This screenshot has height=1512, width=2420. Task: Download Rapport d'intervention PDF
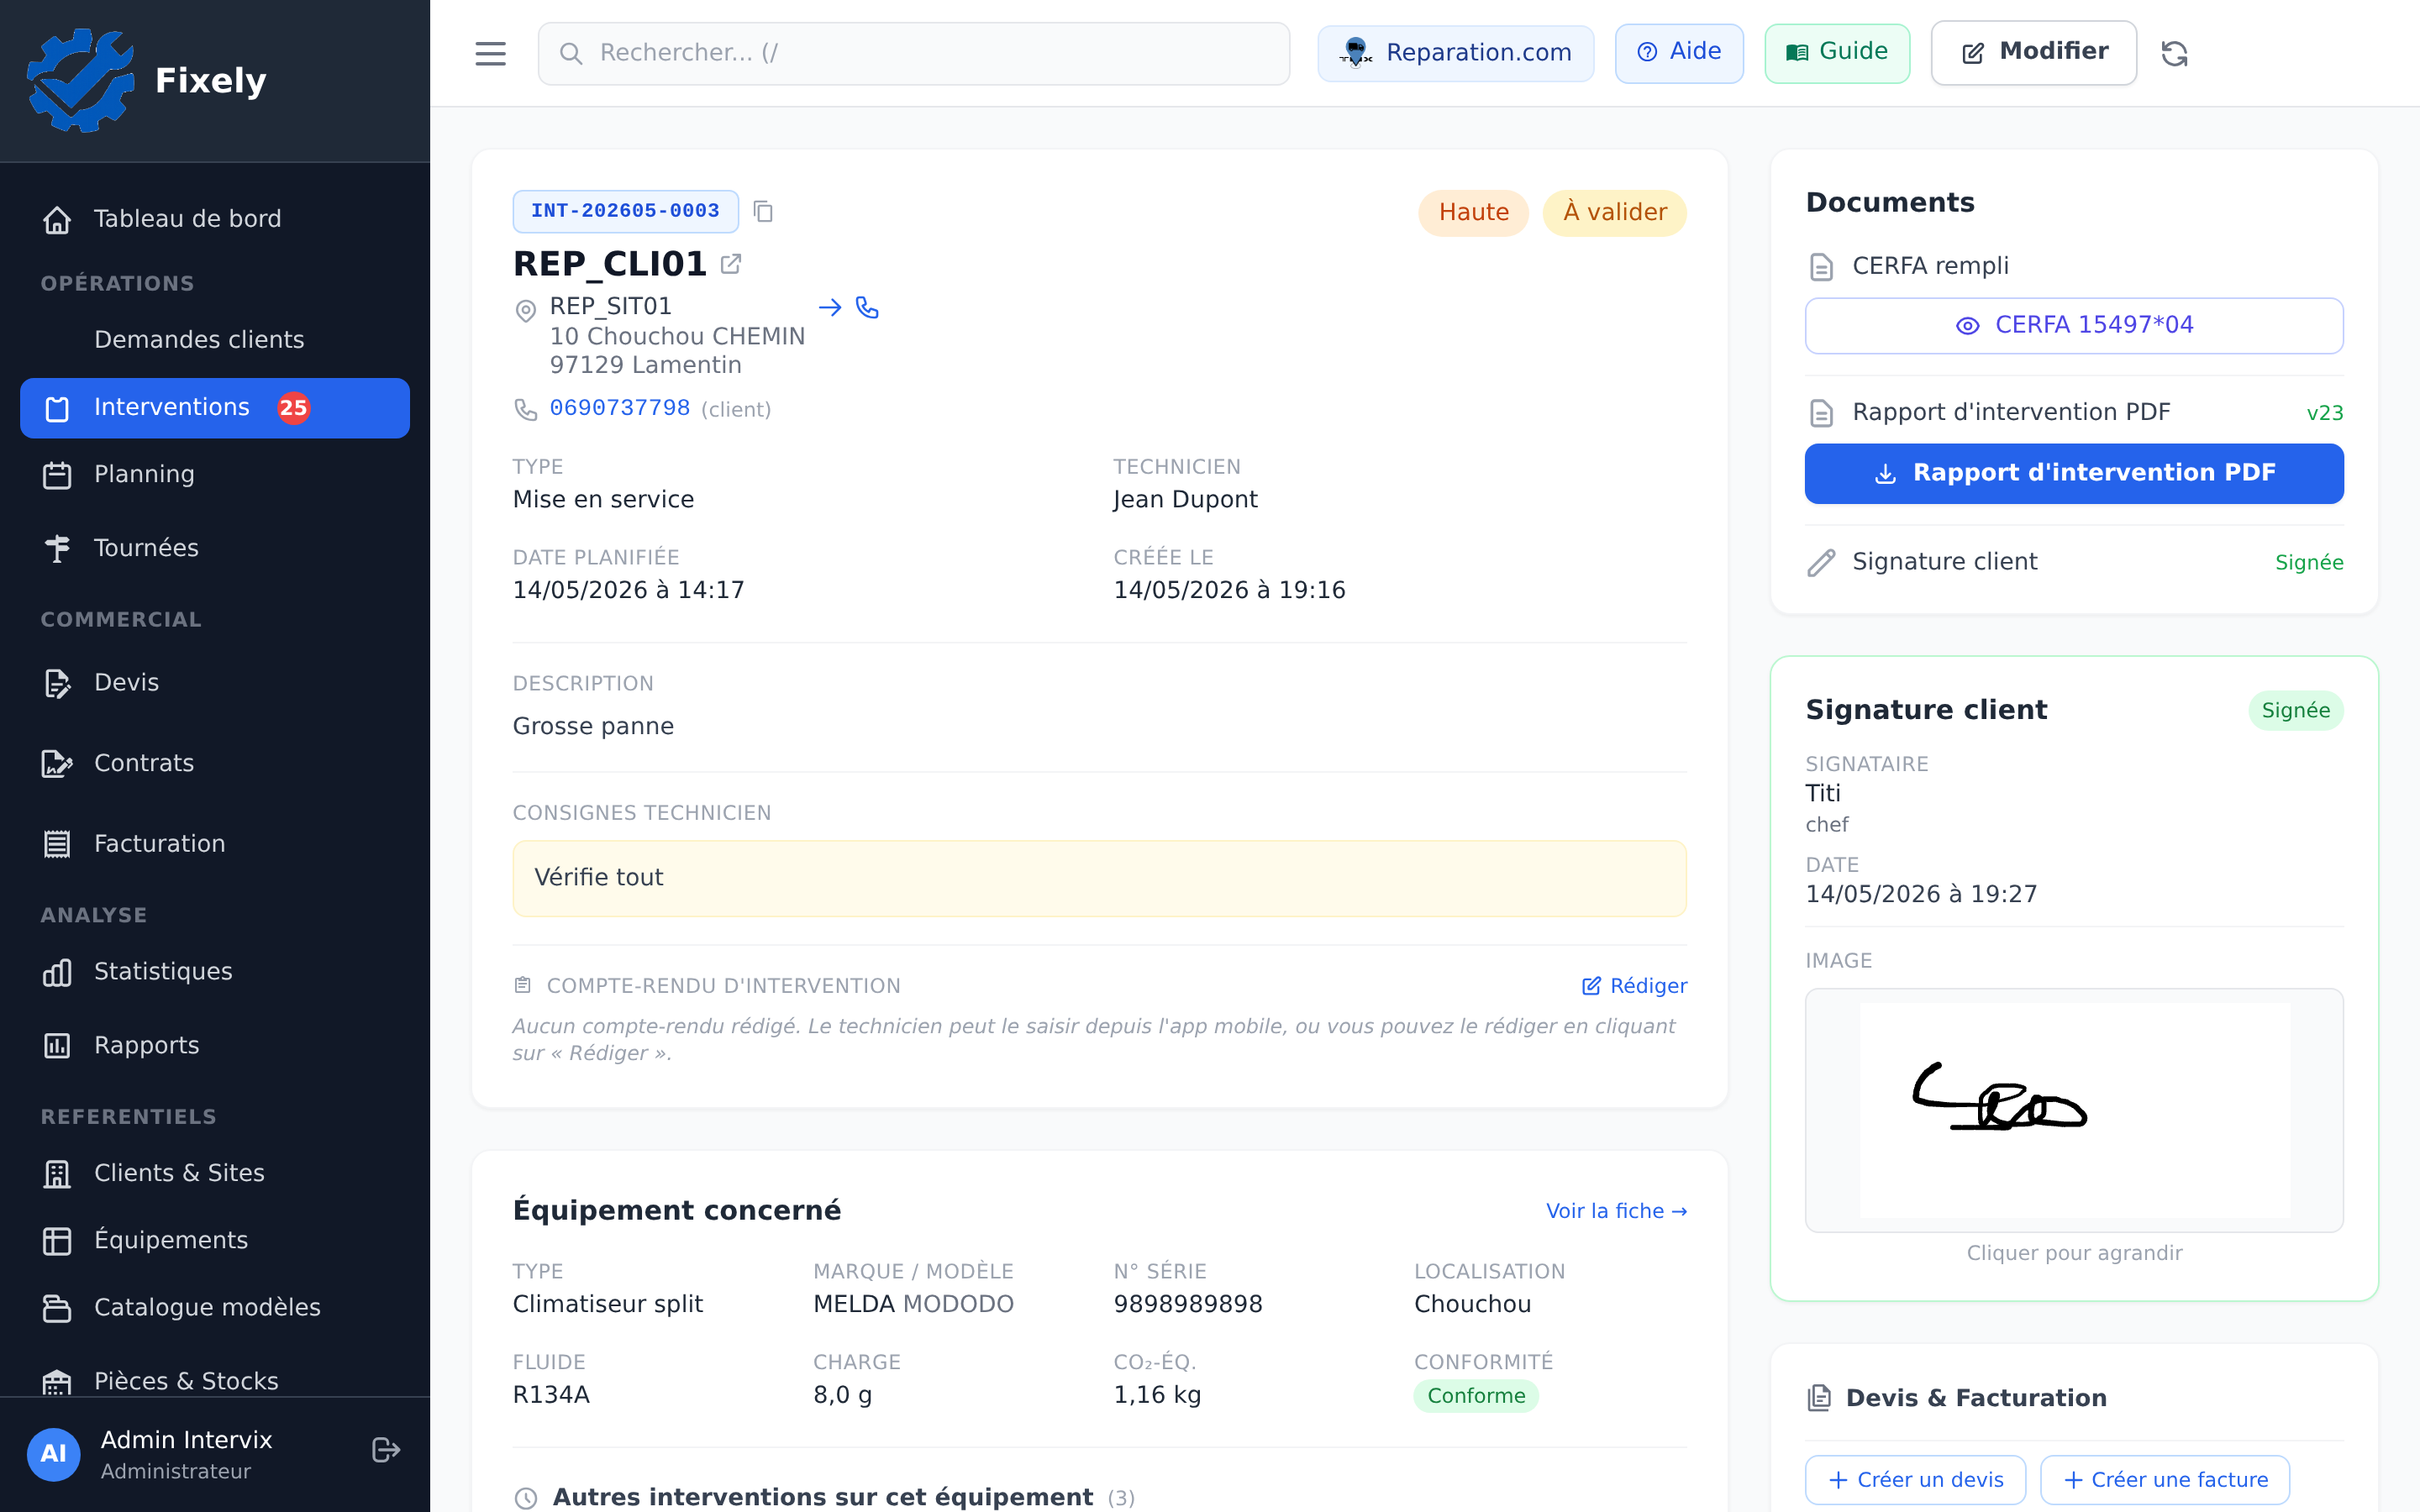2074,473
